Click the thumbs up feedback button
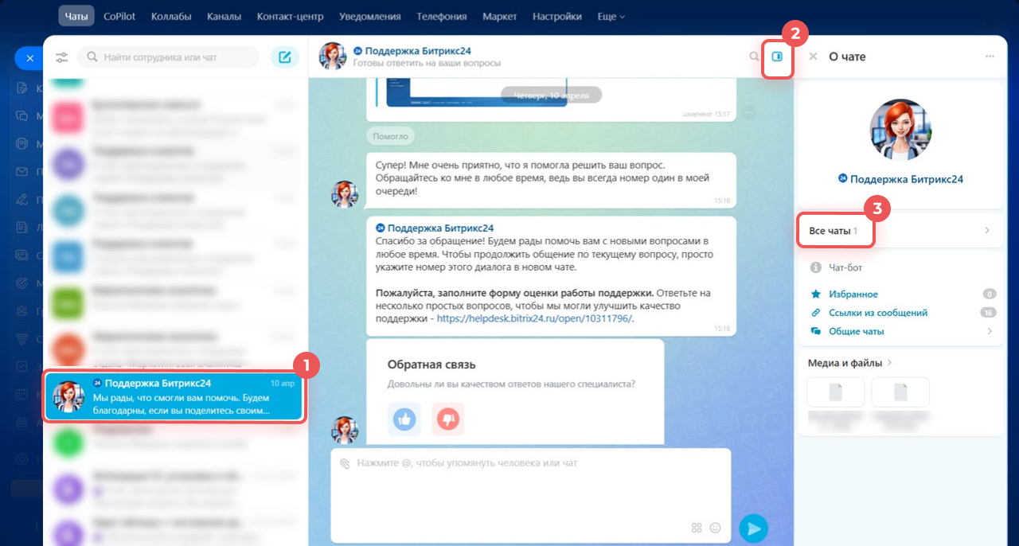 (404, 419)
